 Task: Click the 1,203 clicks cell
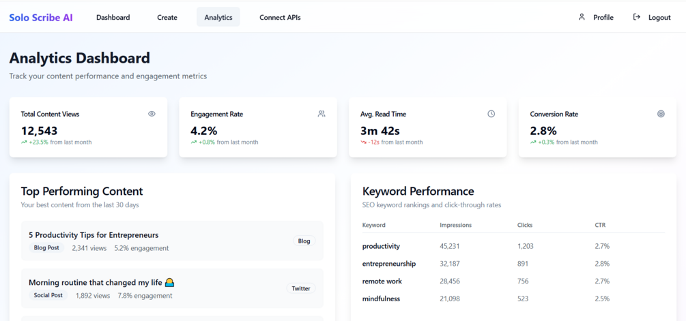pyautogui.click(x=526, y=246)
